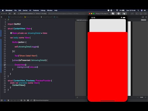The width and height of the screenshot is (148, 111).
Task: Toggle Xcode debug area panel icon at top right
Action: 141,14
